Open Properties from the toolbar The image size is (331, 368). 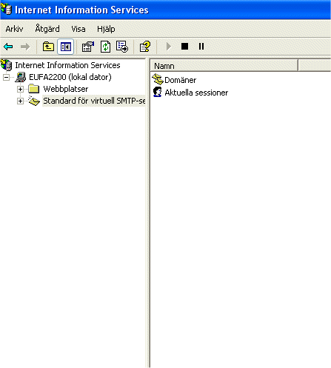(x=88, y=47)
